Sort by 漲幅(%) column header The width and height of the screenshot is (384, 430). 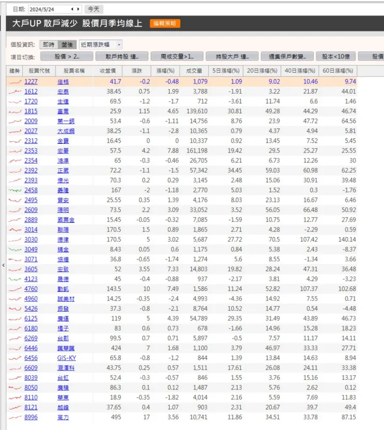(166, 71)
